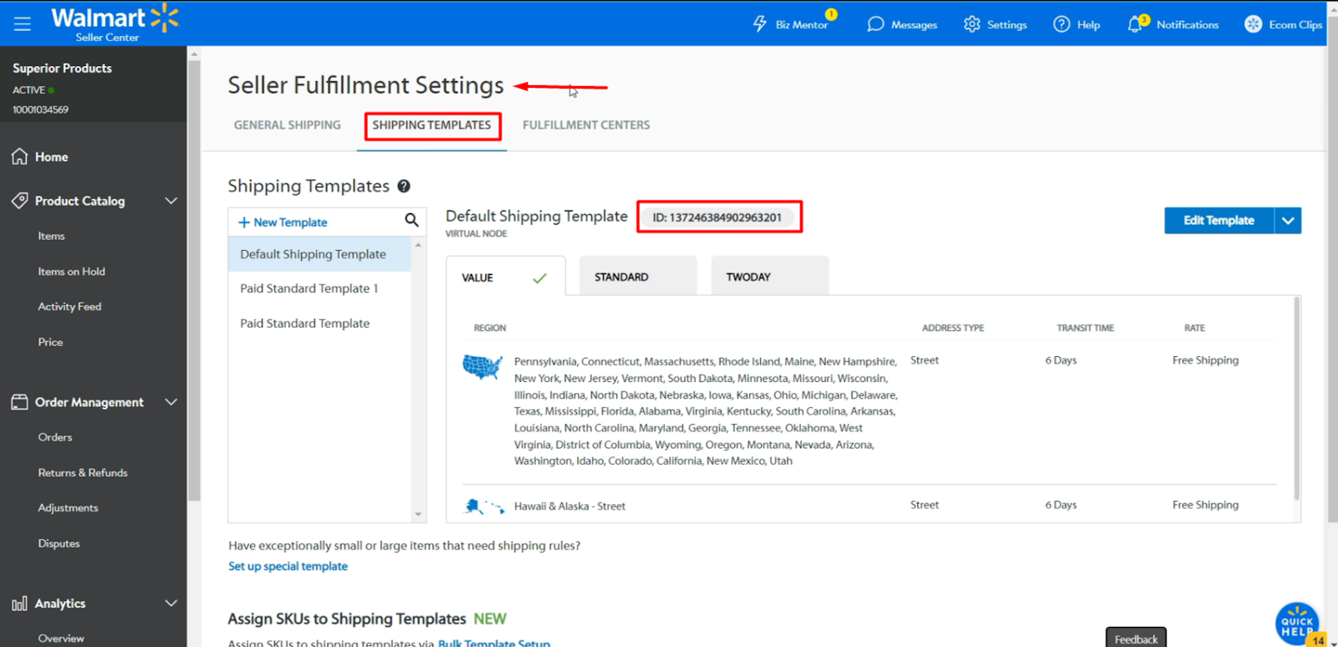Click the ADDRESS TYPE column header
Viewport: 1338px width, 647px height.
point(953,328)
